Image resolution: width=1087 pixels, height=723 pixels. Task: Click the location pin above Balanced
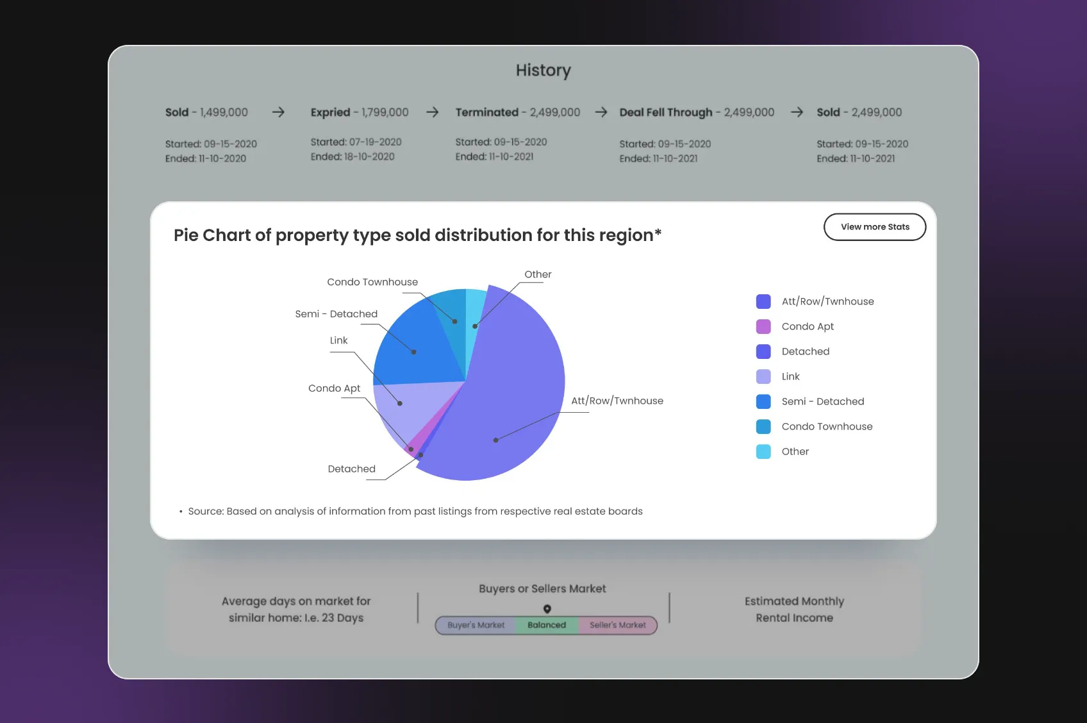click(x=547, y=609)
